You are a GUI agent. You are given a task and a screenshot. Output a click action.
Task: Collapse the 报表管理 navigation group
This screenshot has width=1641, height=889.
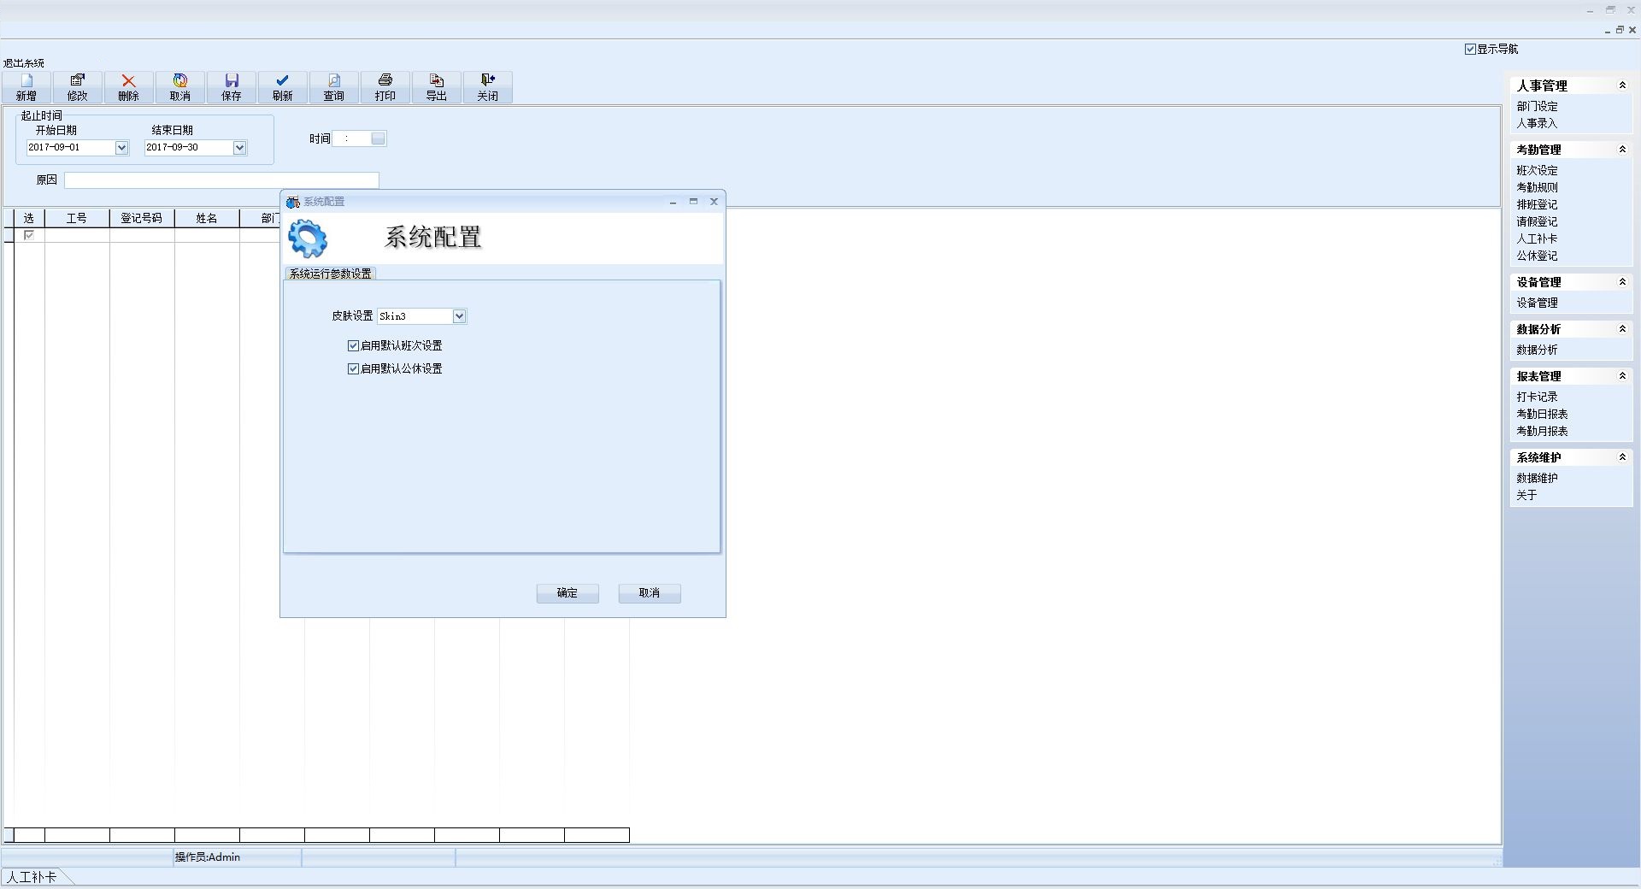click(1622, 376)
